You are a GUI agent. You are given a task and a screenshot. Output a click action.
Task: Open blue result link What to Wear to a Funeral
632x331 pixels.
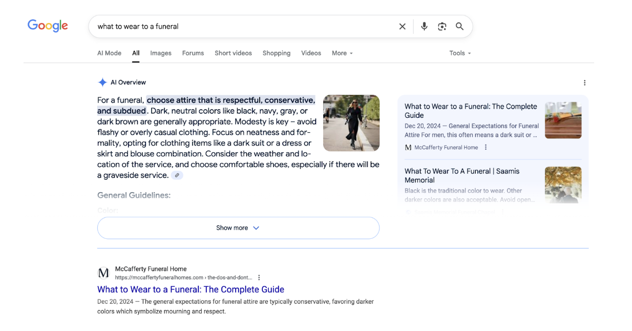191,289
